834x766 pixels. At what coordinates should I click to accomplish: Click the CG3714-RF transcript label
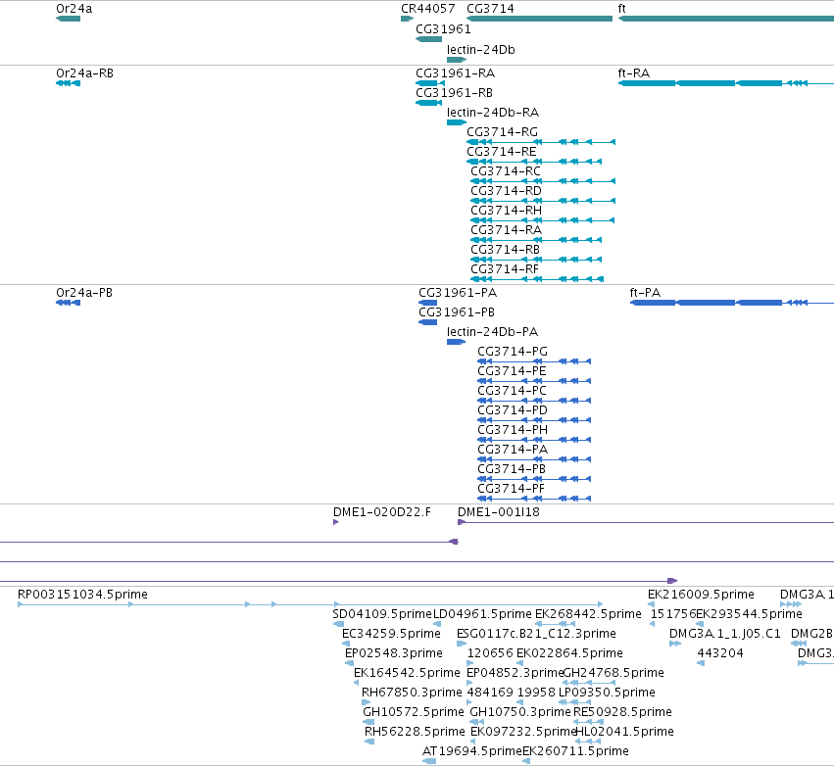[x=505, y=269]
